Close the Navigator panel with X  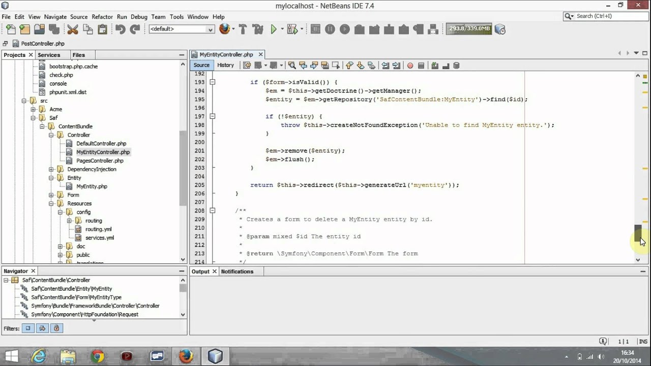(33, 271)
